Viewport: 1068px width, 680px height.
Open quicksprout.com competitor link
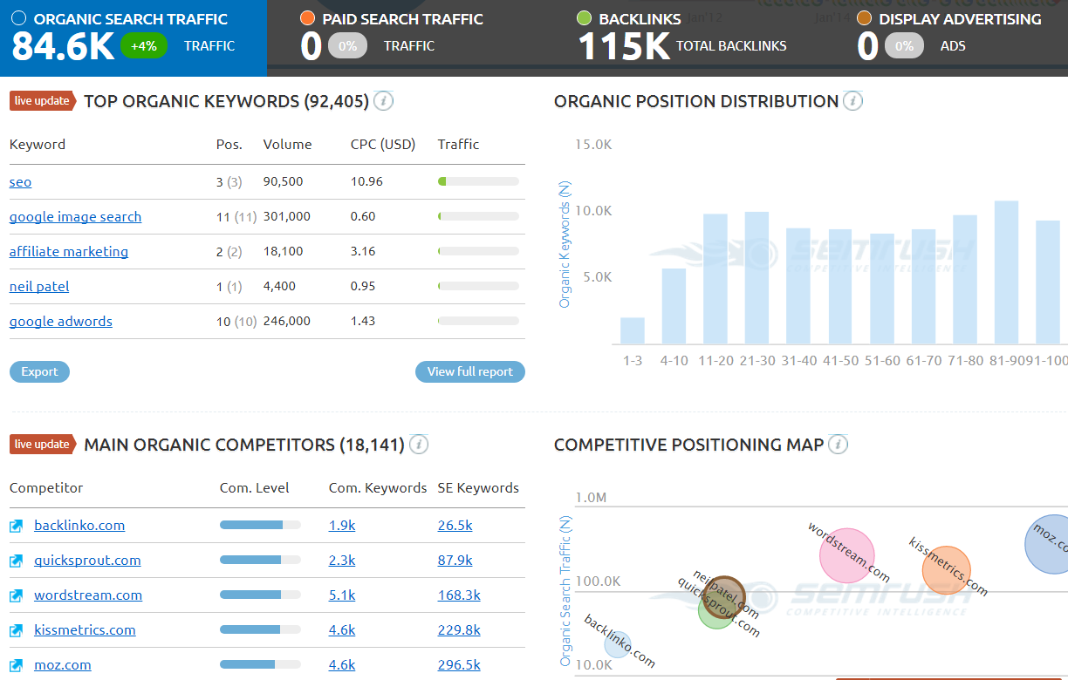[x=87, y=561]
